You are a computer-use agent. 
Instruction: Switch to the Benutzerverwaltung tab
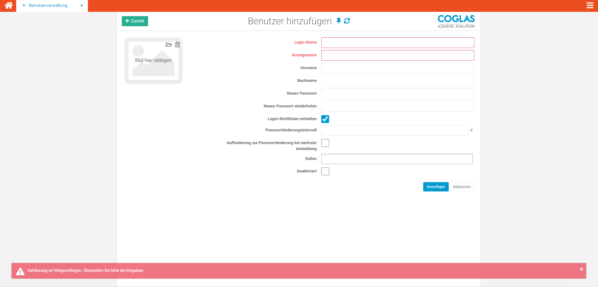[48, 6]
